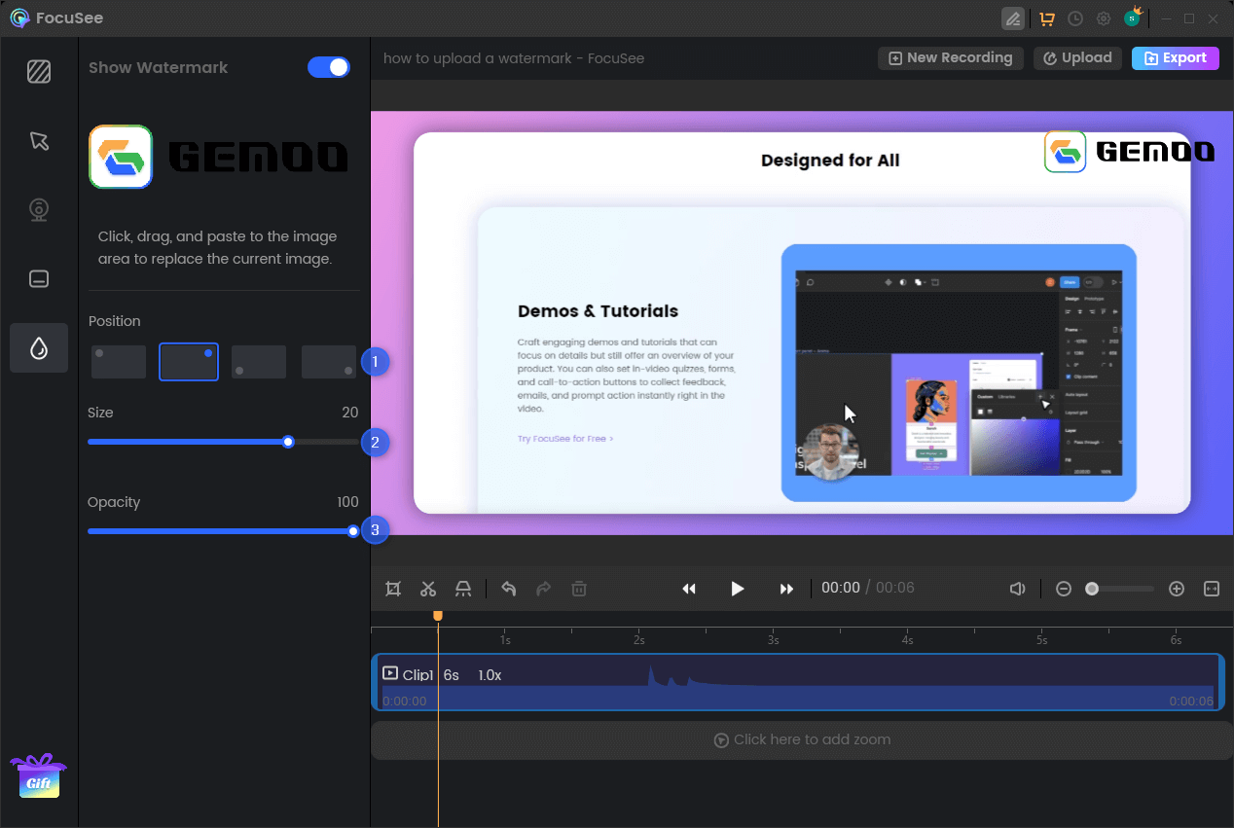Screen dimensions: 1234x828
Task: Open the settings gear icon
Action: point(1104,18)
